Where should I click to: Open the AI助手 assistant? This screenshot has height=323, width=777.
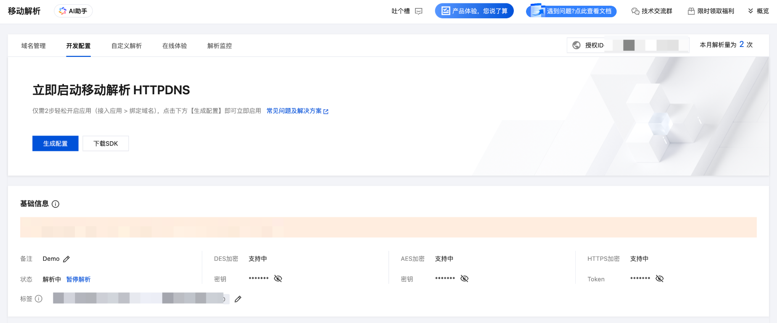[73, 11]
